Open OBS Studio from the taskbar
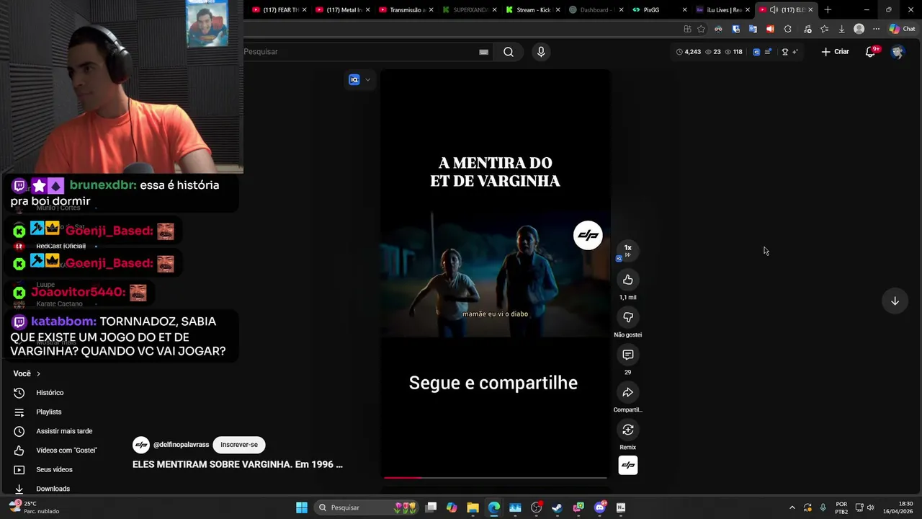 point(536,507)
